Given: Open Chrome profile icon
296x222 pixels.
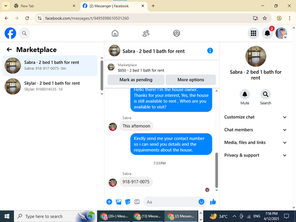Looking at the screenshot, I should pyautogui.click(x=279, y=18).
